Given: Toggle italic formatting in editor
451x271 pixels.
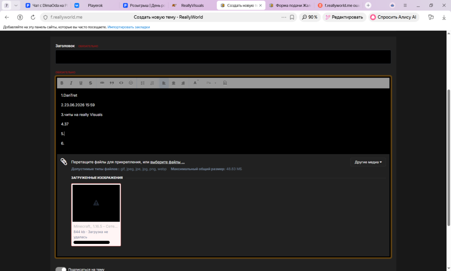Looking at the screenshot, I should 71,83.
